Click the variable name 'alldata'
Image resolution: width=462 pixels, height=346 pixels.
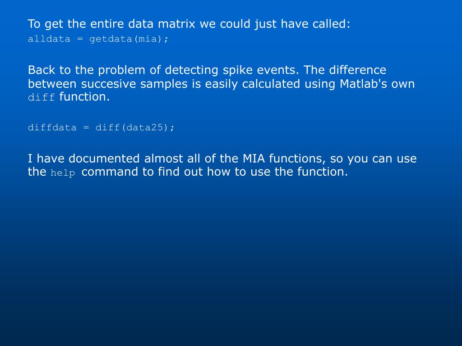click(49, 39)
